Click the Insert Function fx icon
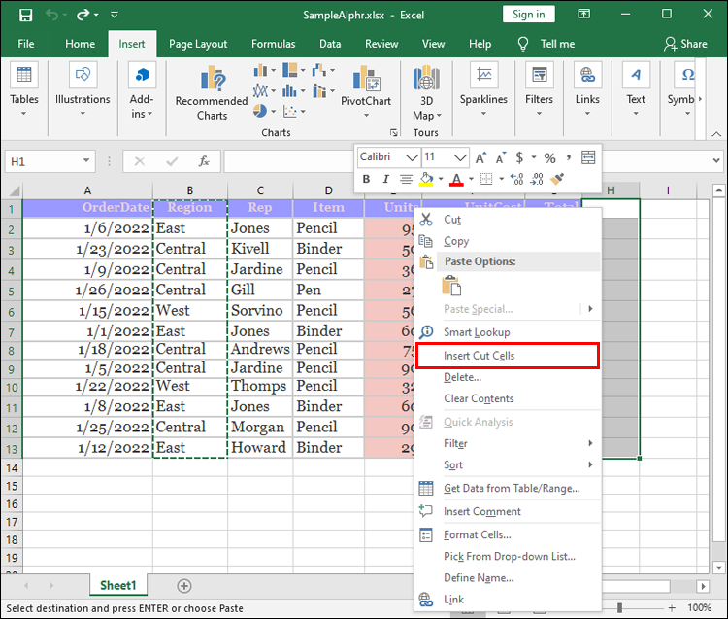The height and width of the screenshot is (619, 728). click(204, 161)
